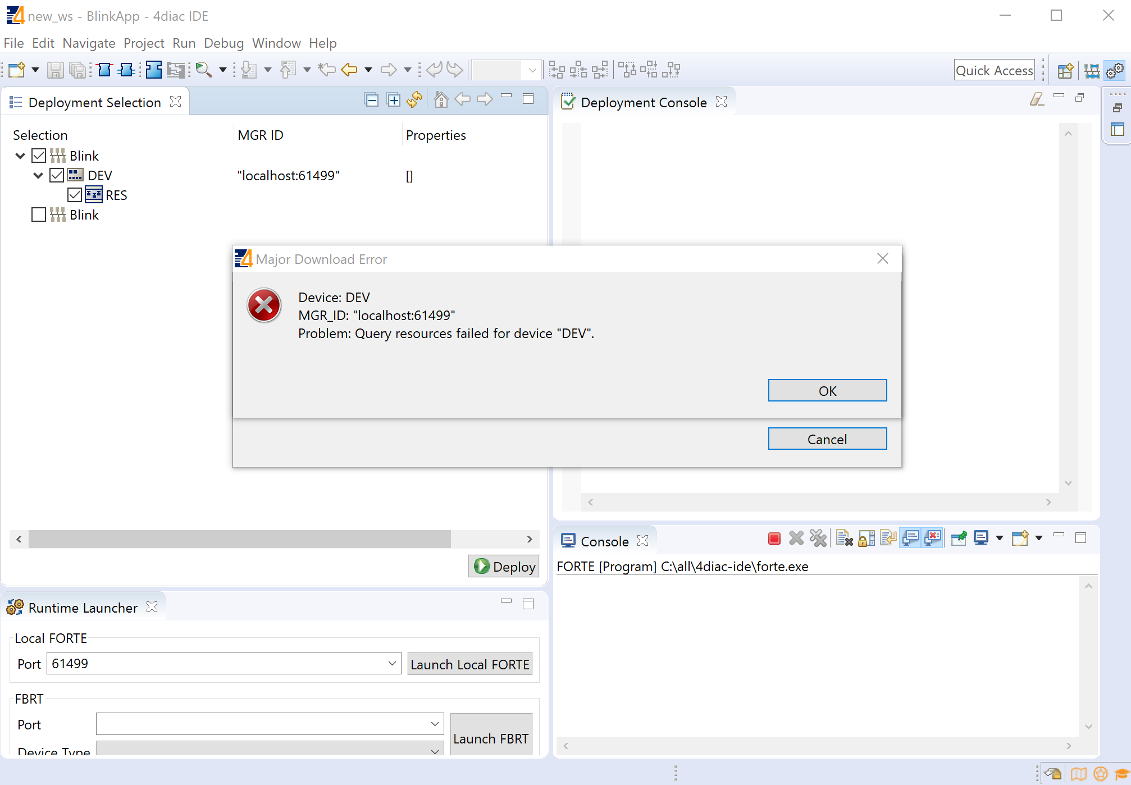Screen dimensions: 1131x785
Task: Click the Deploy button
Action: (504, 566)
